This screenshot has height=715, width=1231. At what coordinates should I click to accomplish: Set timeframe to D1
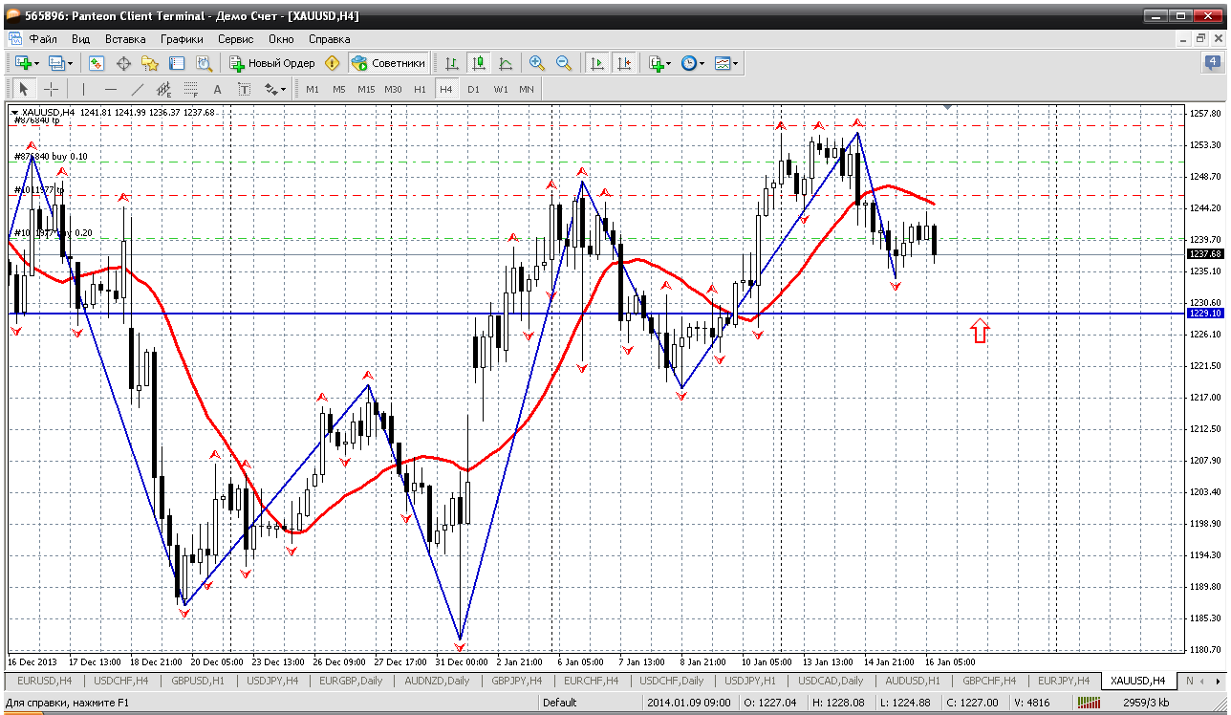473,89
